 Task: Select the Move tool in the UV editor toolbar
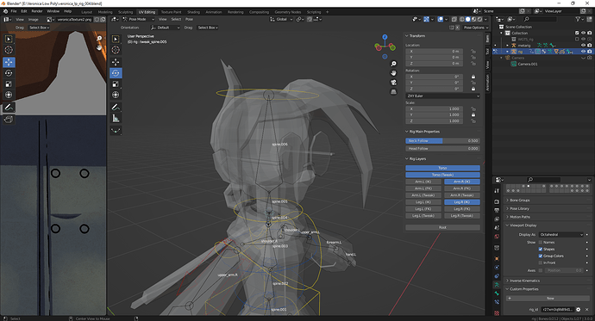coord(9,62)
